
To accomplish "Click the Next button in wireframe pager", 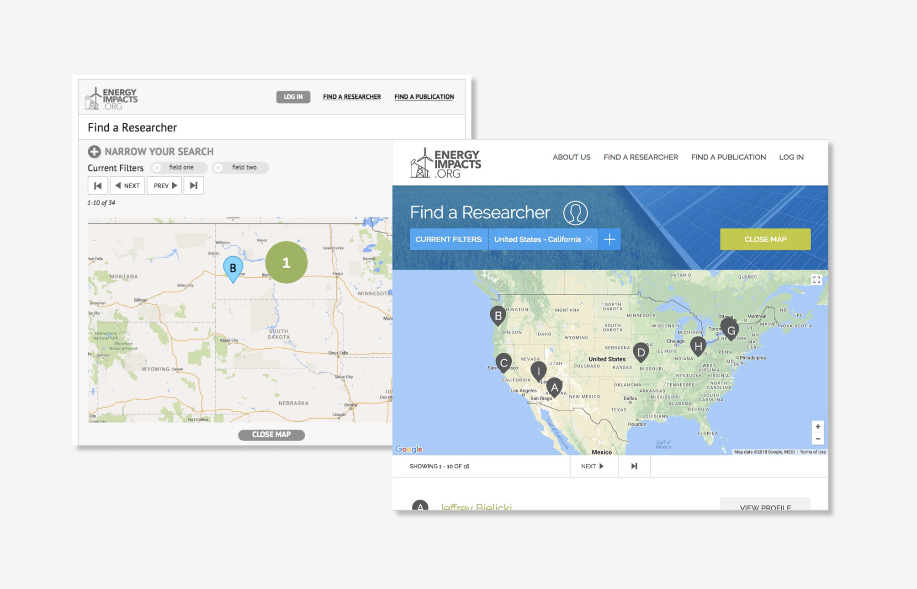I will (x=127, y=186).
